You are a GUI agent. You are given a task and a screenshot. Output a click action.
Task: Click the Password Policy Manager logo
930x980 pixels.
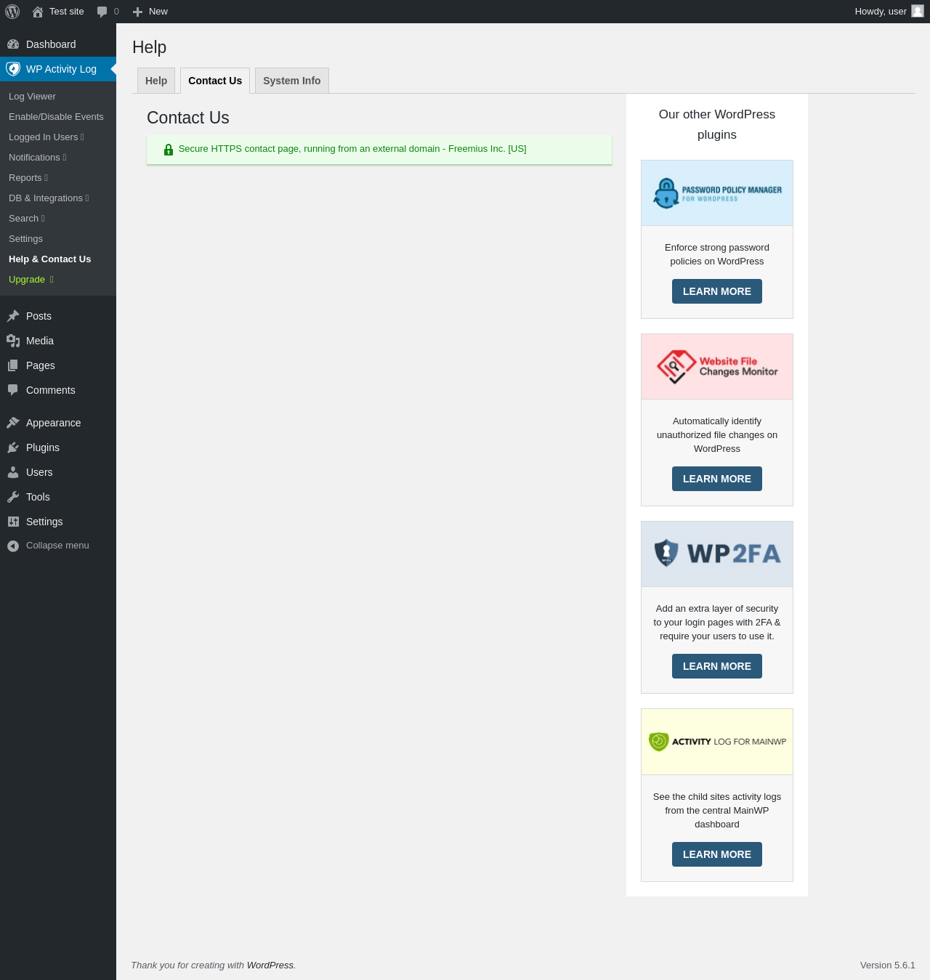coord(717,193)
